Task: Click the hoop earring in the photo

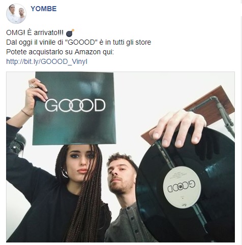Action: 65,172
